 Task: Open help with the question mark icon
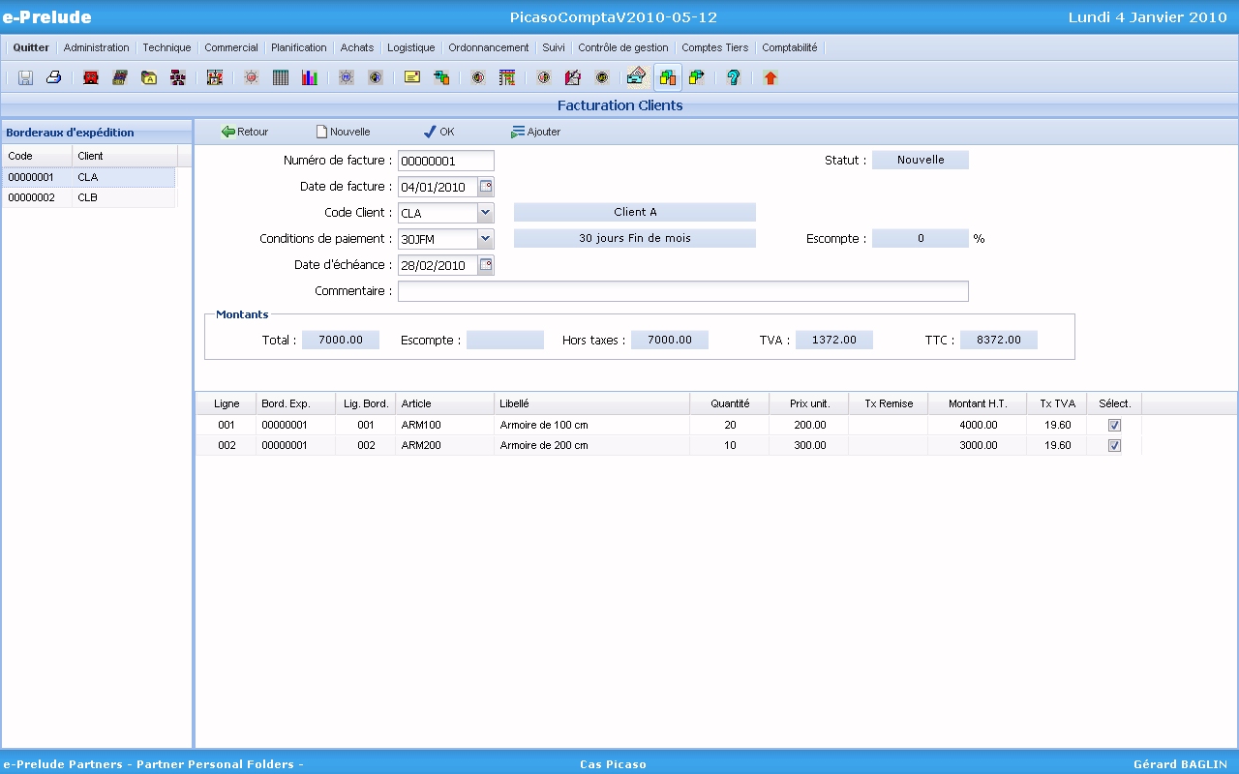[x=734, y=77]
